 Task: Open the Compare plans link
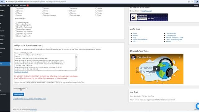(171, 35)
